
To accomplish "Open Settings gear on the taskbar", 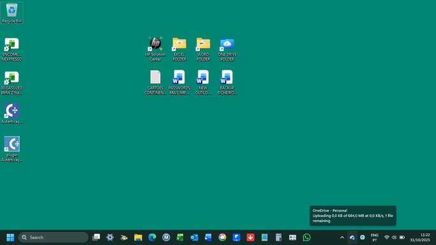I will [x=110, y=237].
